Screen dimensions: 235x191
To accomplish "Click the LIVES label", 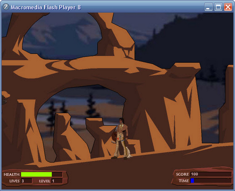I will (15, 181).
